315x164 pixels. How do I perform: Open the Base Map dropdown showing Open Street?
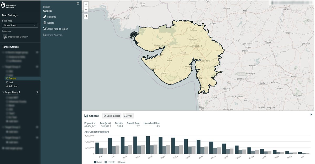coord(20,25)
